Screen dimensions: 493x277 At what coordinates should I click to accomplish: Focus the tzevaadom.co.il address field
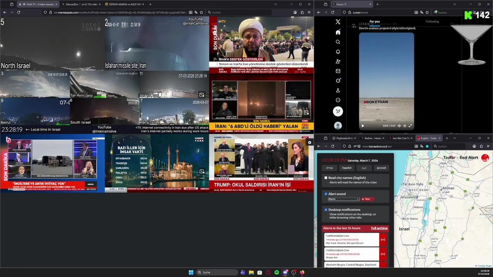click(x=385, y=146)
